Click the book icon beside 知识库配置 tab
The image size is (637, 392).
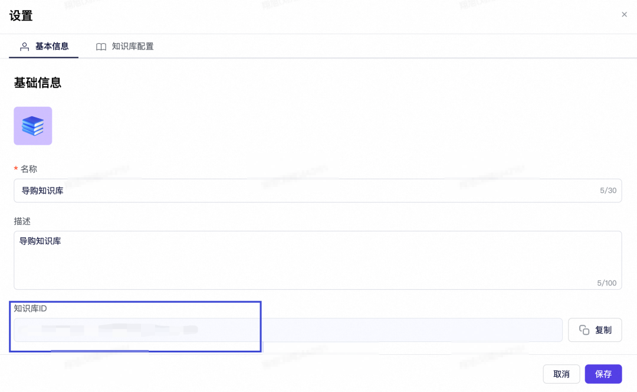tap(100, 46)
